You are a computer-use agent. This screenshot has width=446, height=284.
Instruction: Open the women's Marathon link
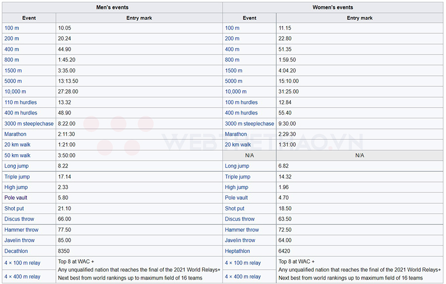pyautogui.click(x=236, y=134)
